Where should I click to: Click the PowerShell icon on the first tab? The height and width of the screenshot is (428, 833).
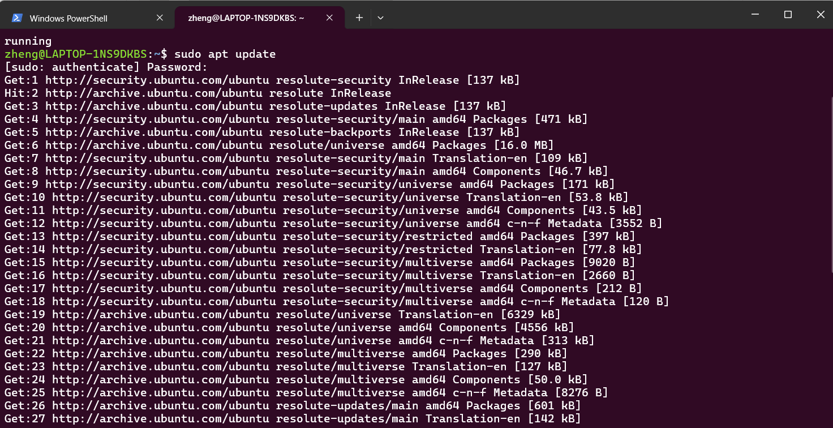(18, 18)
